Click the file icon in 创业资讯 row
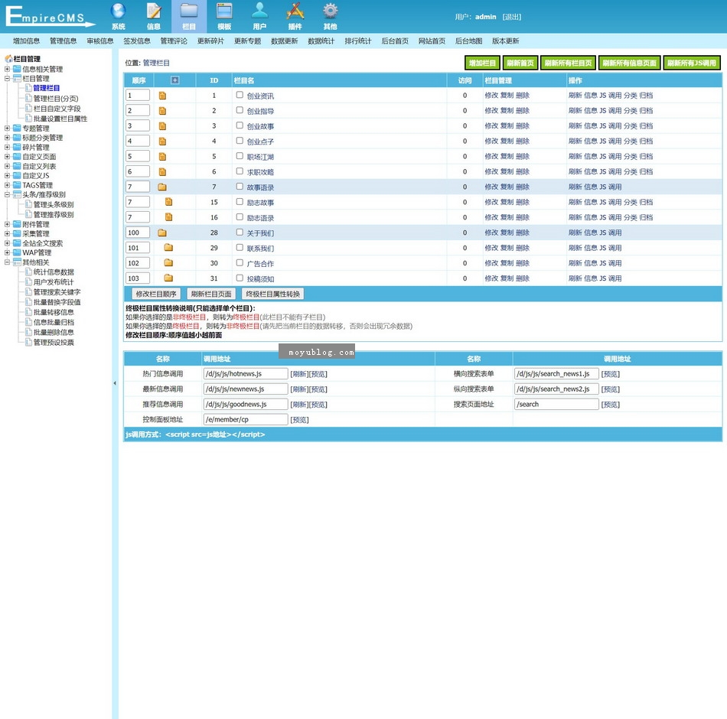This screenshot has height=719, width=727. (x=162, y=96)
